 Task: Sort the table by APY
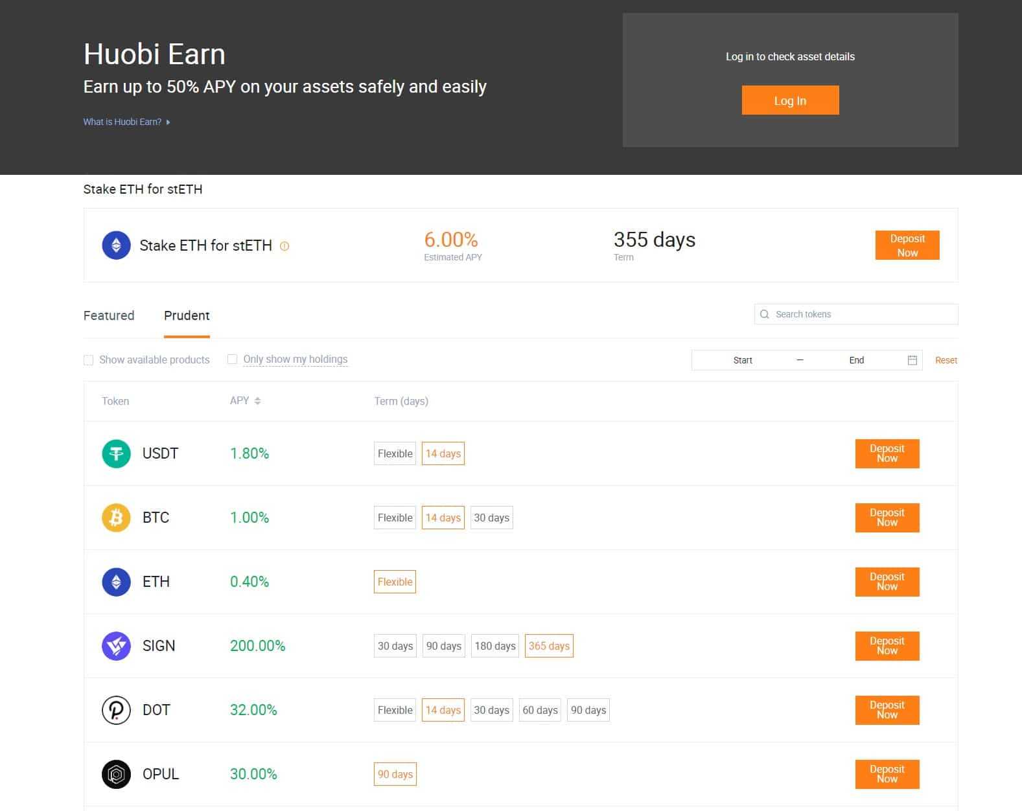tap(257, 400)
